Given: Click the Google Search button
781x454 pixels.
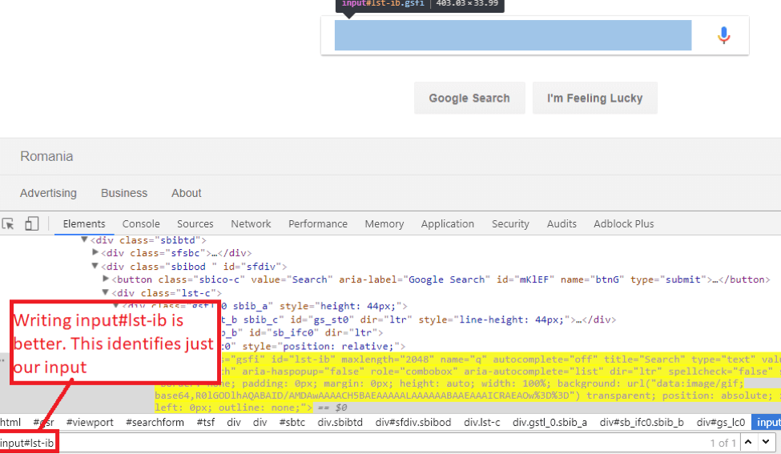Looking at the screenshot, I should click(469, 98).
